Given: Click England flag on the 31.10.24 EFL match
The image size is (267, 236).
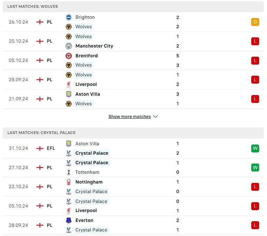Looking at the screenshot, I should (x=40, y=148).
